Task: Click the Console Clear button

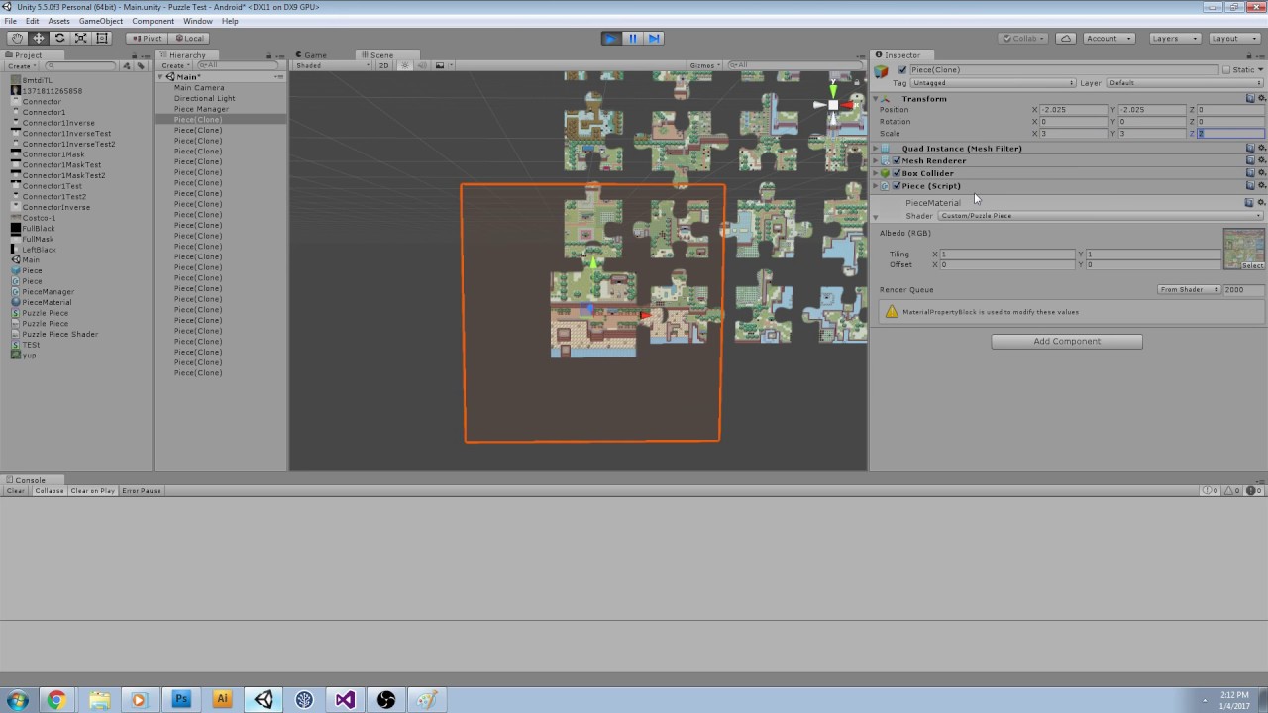Action: point(16,491)
